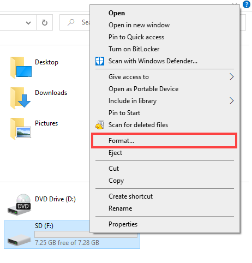Select the DVD Drive (D:) icon
Viewport: 252px width, 263px height.
[19, 205]
